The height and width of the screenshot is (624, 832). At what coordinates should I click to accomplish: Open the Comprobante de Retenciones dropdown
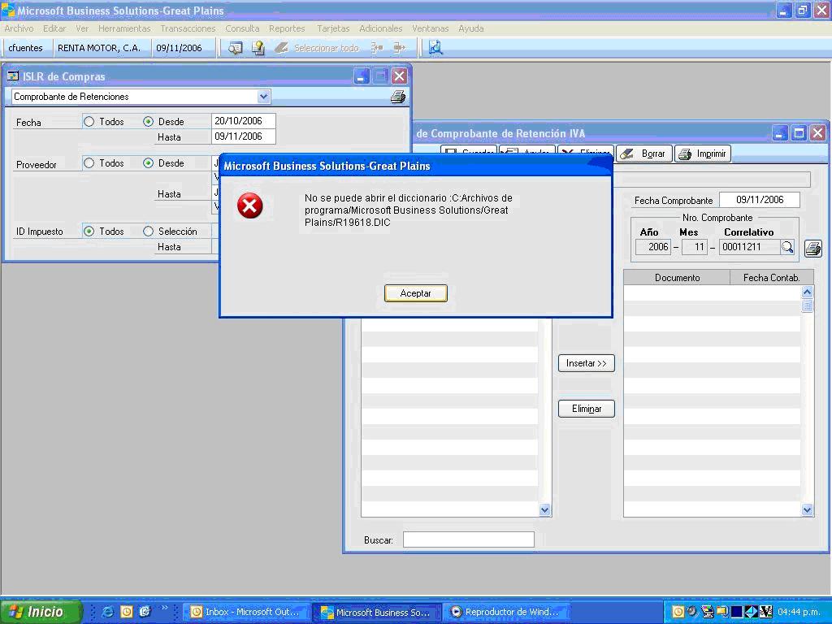264,97
